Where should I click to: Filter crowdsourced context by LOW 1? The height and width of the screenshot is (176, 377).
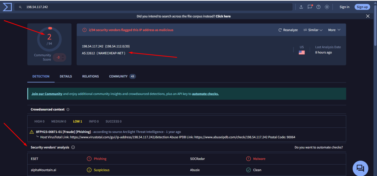pyautogui.click(x=78, y=122)
